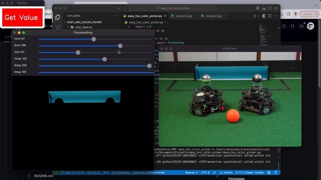Click the VS Code command center search box
Viewport: 321px width, 180px height.
173,8
